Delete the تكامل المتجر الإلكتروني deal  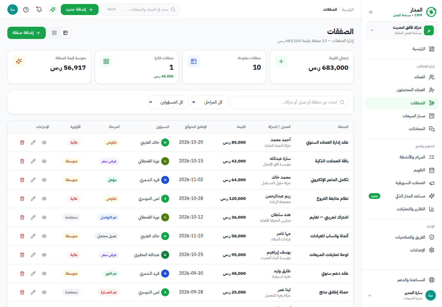(22, 180)
